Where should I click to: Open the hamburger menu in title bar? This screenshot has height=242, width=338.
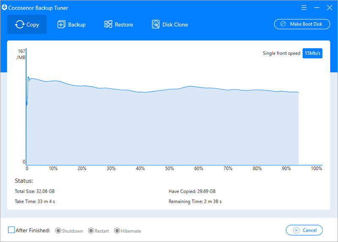(304, 8)
